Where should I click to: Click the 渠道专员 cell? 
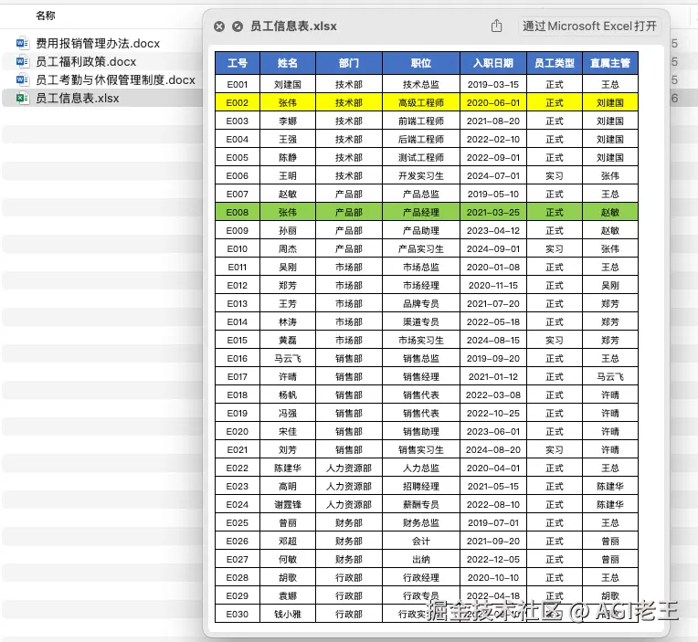421,321
